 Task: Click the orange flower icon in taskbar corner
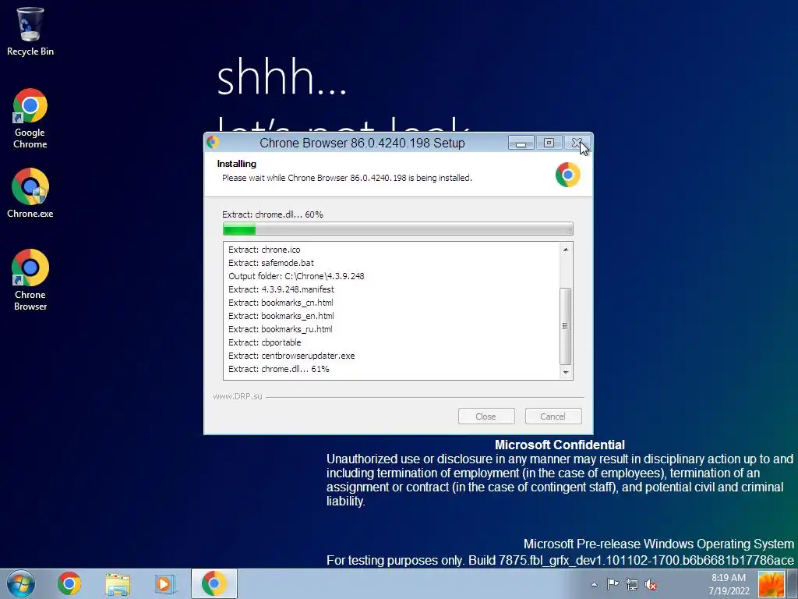pos(771,583)
